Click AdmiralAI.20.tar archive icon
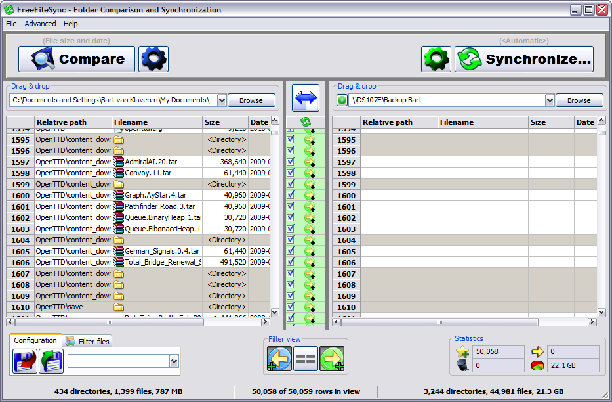This screenshot has width=612, height=402. (x=119, y=162)
